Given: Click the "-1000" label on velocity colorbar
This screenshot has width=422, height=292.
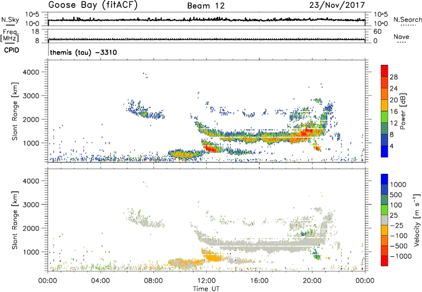Looking at the screenshot, I should coord(400,256).
